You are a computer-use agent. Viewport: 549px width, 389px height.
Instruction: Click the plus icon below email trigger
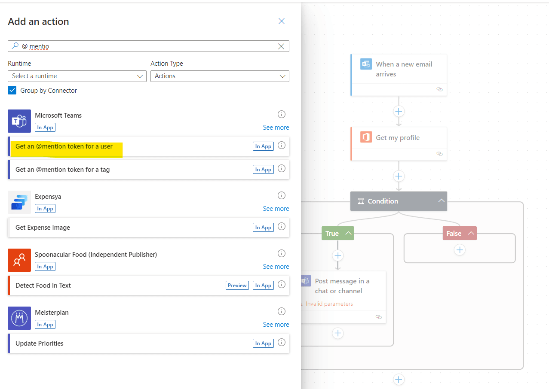399,111
